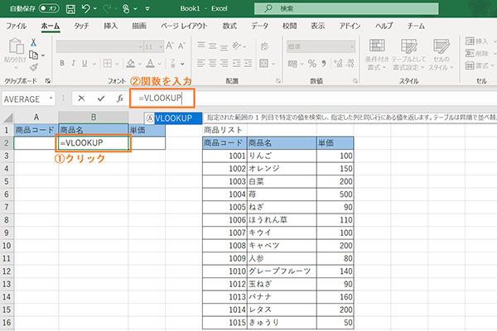
Task: Select VLOOKUP from the autocomplete suggestion
Action: (x=173, y=119)
